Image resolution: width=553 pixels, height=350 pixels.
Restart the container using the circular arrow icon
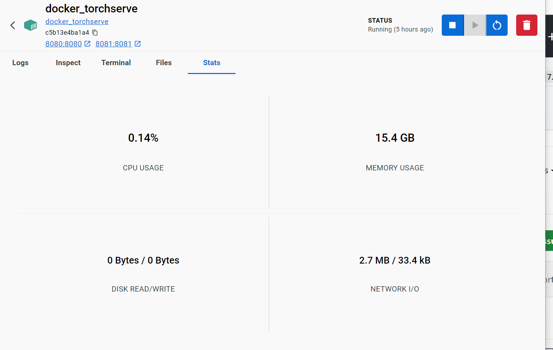[497, 25]
